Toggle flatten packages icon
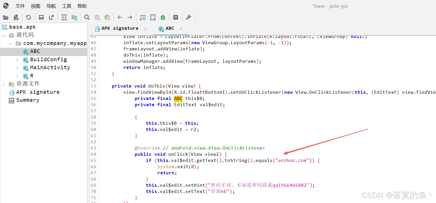This screenshot has width=436, height=203. click(74, 18)
